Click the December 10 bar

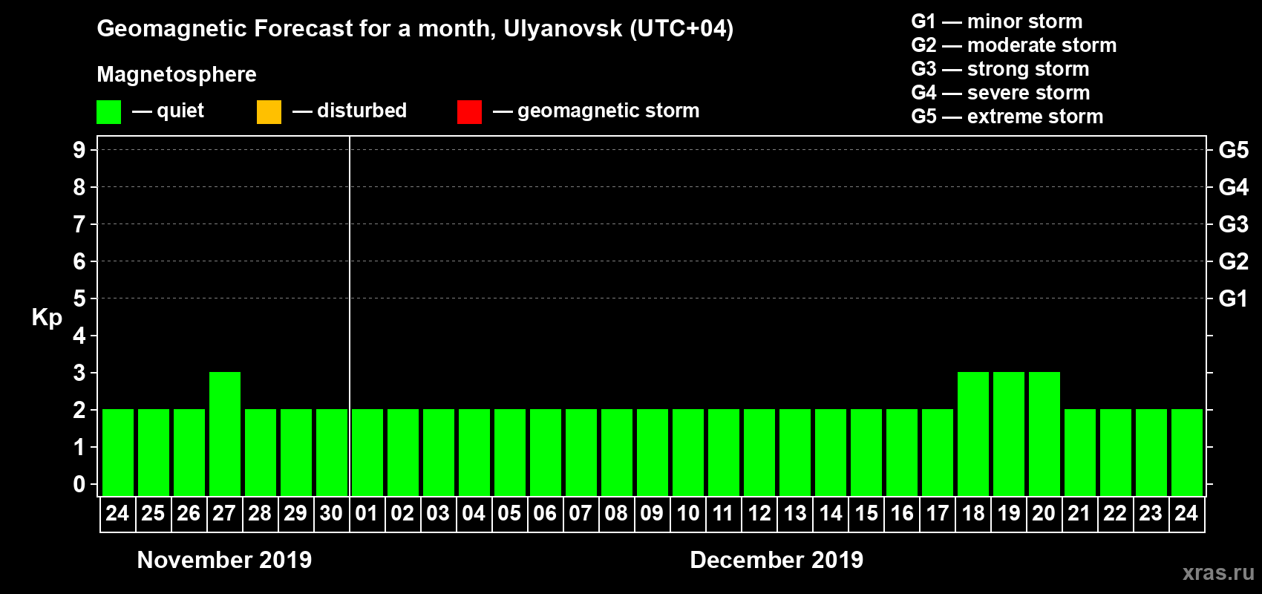click(688, 452)
